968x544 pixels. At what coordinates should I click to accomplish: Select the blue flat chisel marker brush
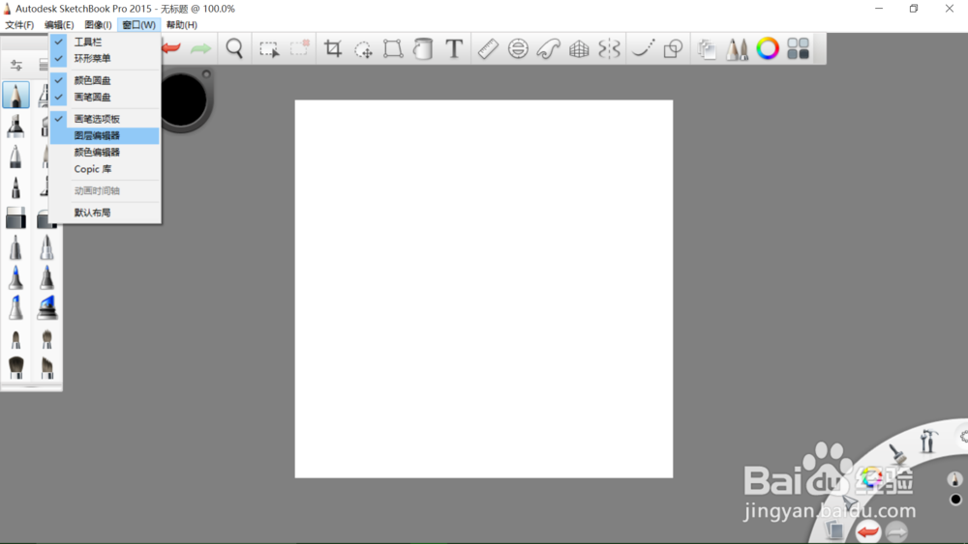[x=46, y=307]
